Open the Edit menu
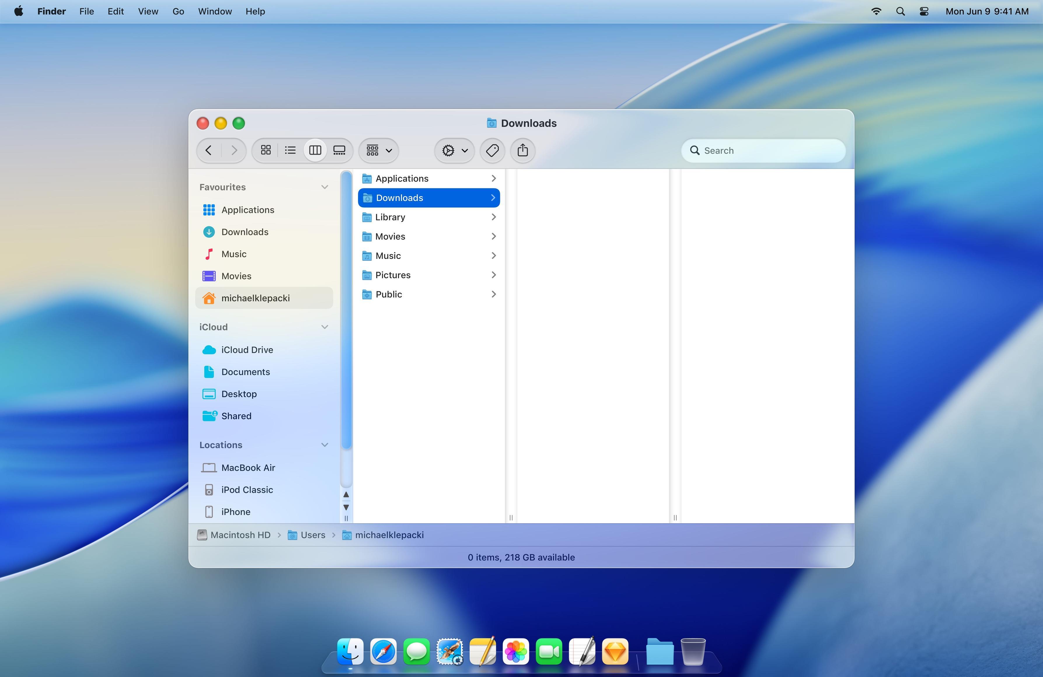Screen dimensions: 1043x677 [116, 11]
